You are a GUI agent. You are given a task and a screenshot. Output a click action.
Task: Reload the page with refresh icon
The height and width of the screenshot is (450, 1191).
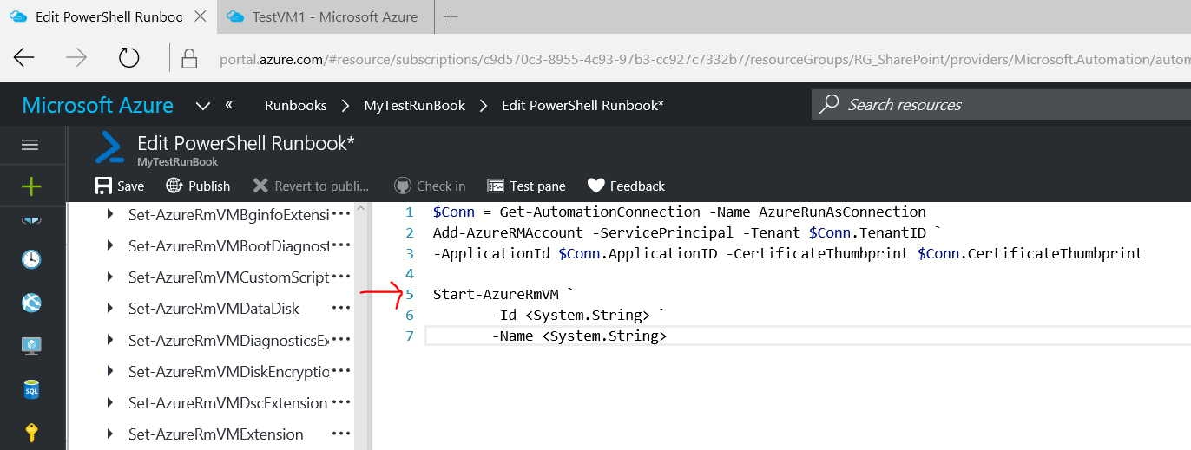pos(128,58)
